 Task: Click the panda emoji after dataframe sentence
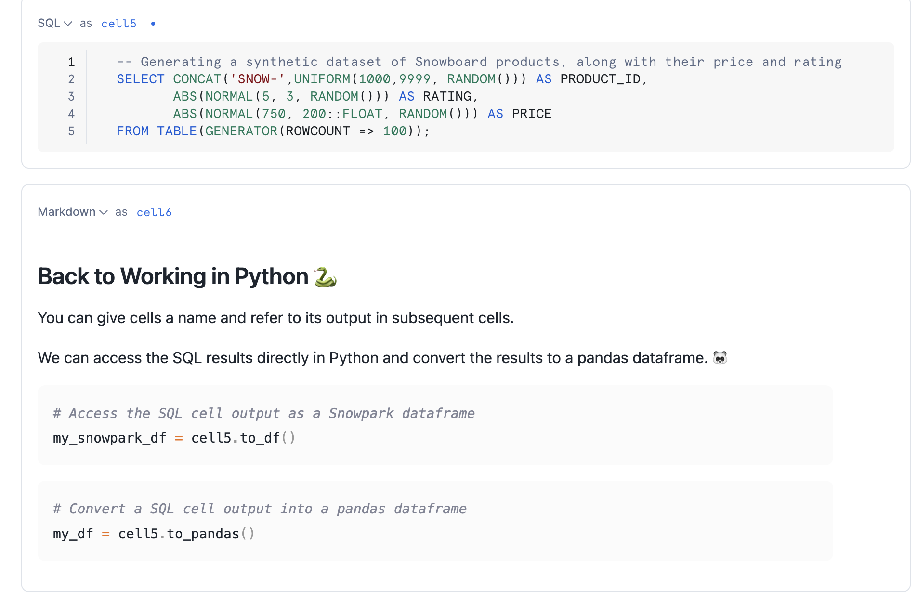click(x=720, y=358)
